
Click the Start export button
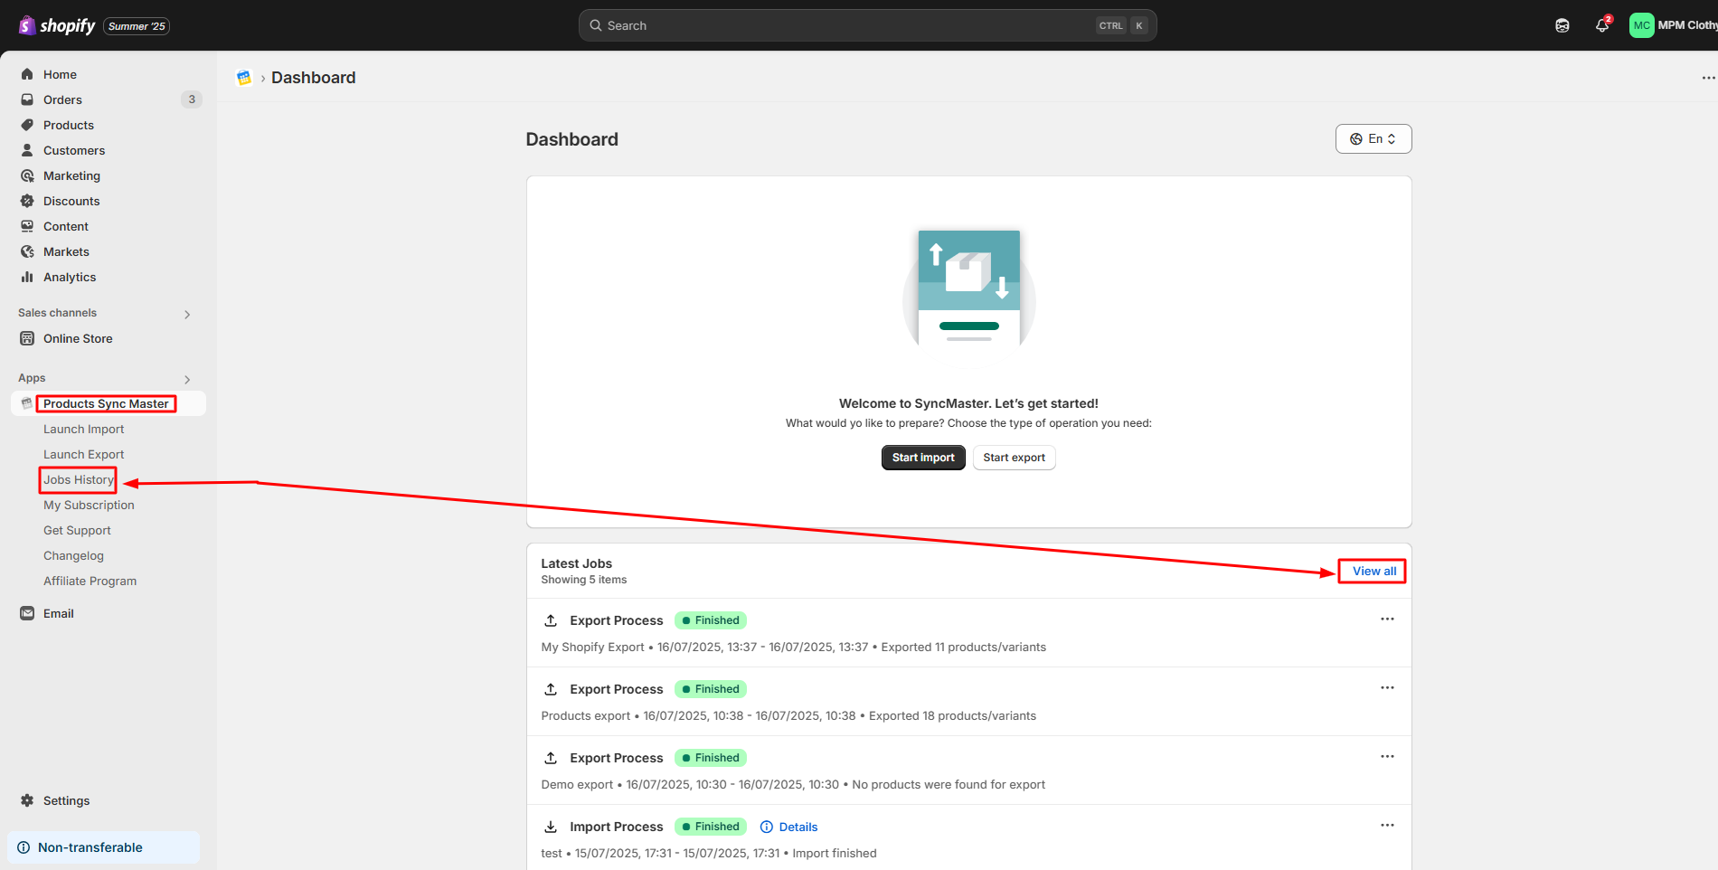[1014, 458]
